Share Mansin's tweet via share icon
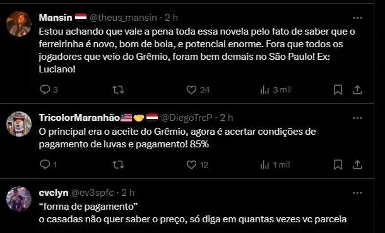The height and width of the screenshot is (233, 385). 357,90
